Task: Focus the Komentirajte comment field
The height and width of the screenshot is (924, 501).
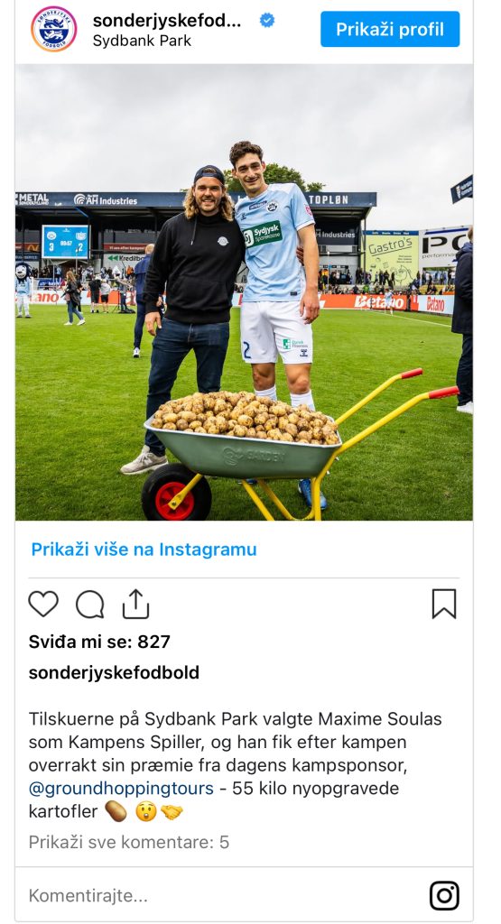Action: pos(224,896)
